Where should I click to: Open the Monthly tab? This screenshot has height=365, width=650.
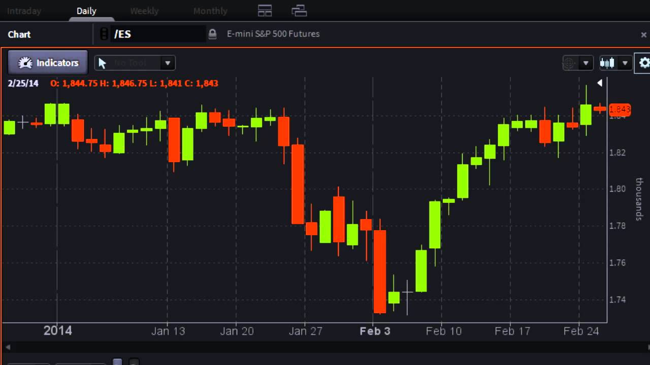pyautogui.click(x=210, y=11)
